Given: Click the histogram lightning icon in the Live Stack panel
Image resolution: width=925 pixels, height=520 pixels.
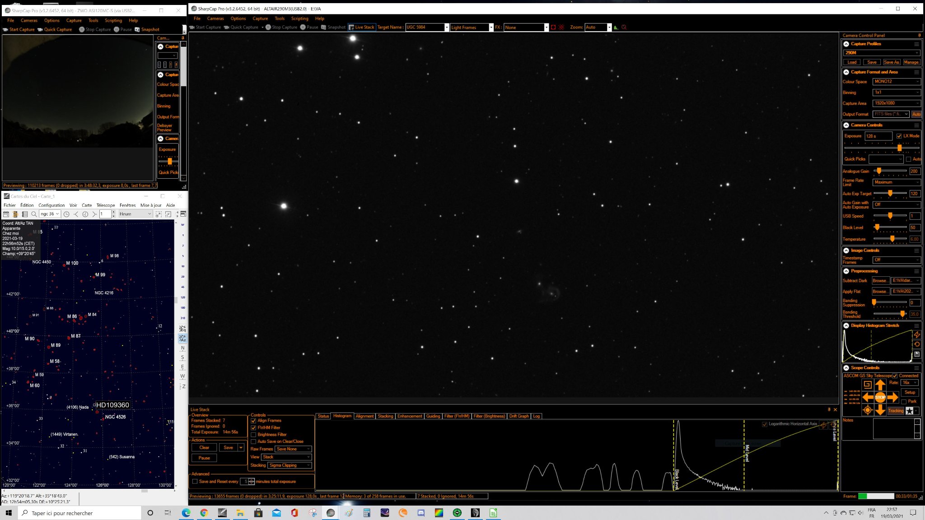Looking at the screenshot, I should pos(823,425).
